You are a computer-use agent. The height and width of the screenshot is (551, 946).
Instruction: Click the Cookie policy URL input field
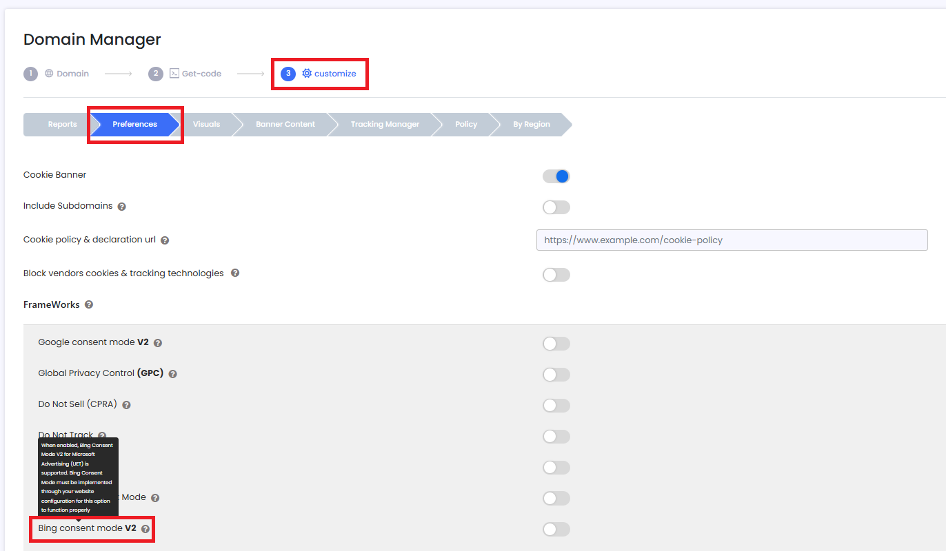tap(732, 240)
